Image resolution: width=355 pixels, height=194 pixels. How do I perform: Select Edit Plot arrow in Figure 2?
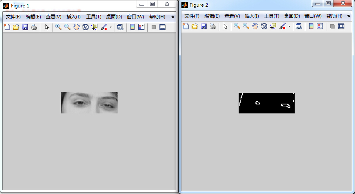(x=225, y=27)
